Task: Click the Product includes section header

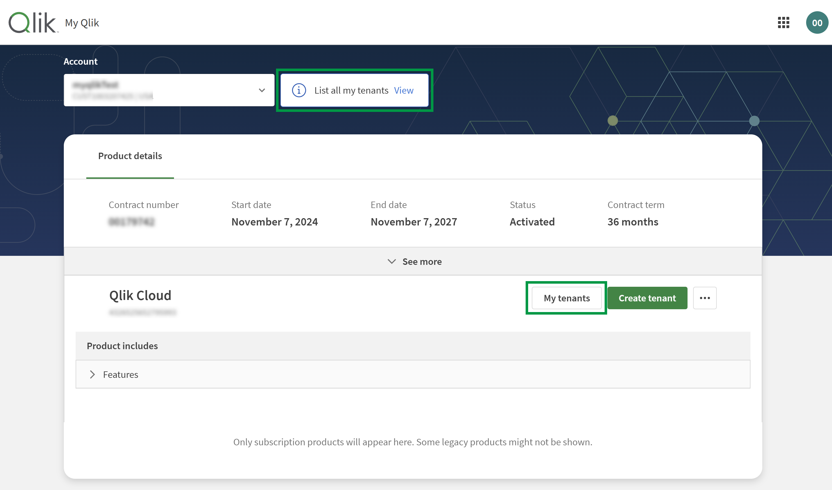Action: (122, 346)
